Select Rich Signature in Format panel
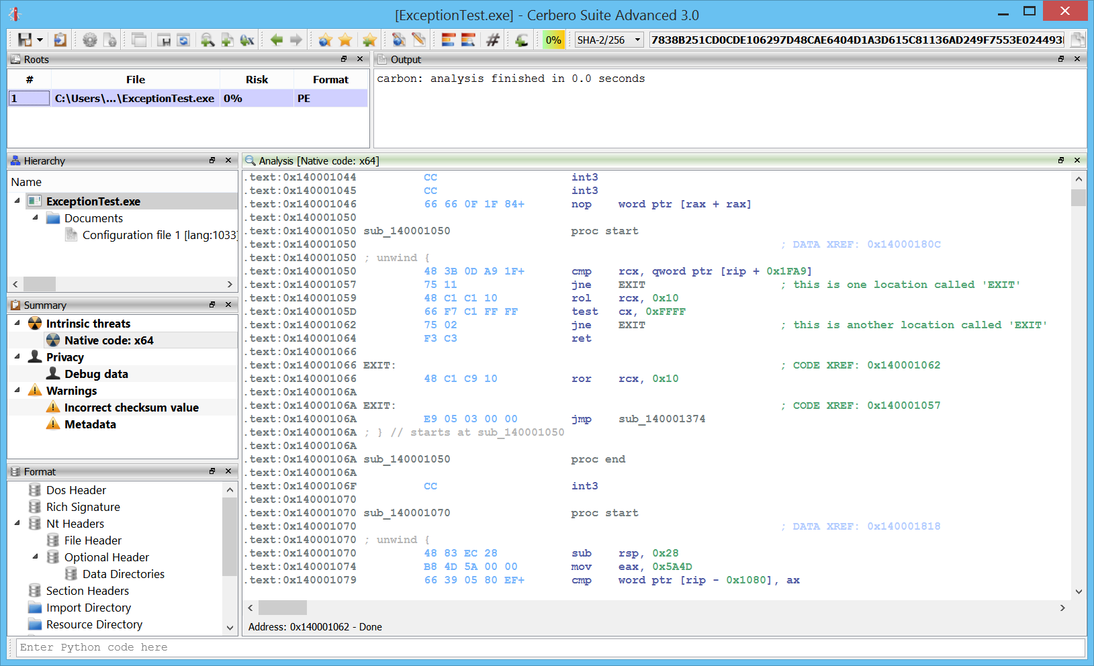1094x666 pixels. click(83, 507)
